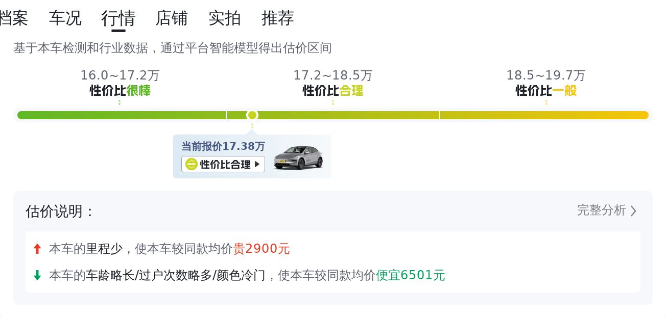Go to the 实拍 tab
Viewport: 666px width, 318px height.
(x=224, y=18)
